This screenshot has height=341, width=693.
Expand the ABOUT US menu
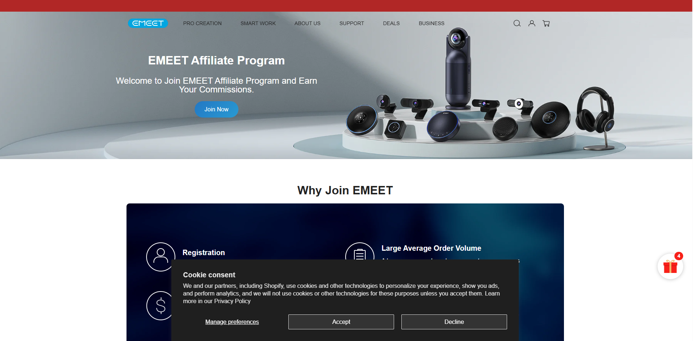click(307, 23)
